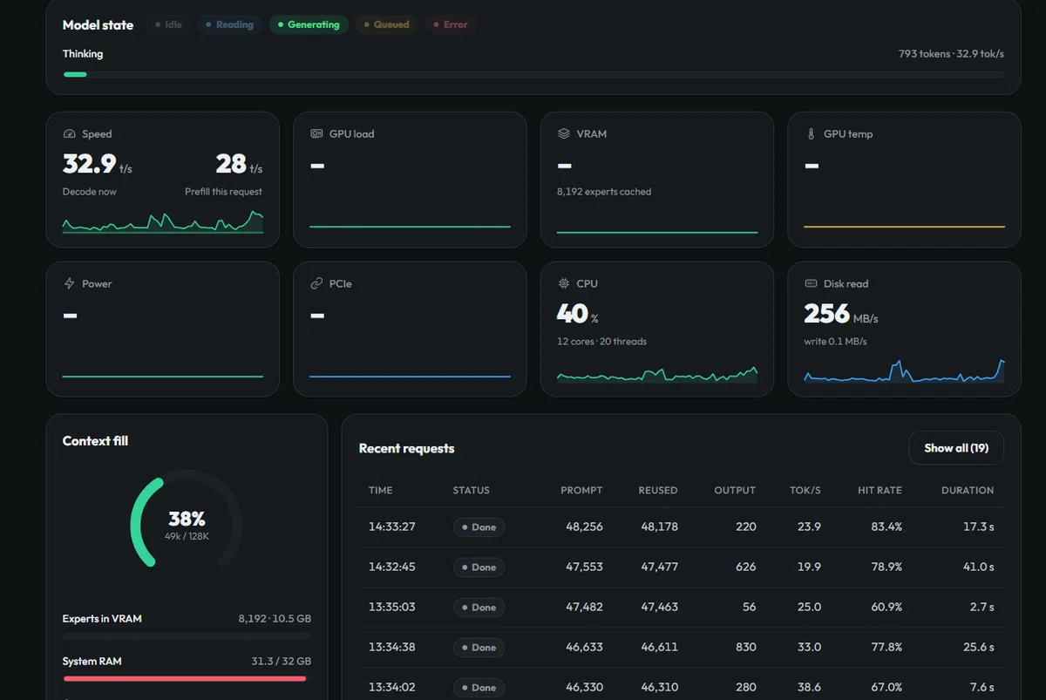
Task: Select the Reading state pill
Action: (x=229, y=25)
